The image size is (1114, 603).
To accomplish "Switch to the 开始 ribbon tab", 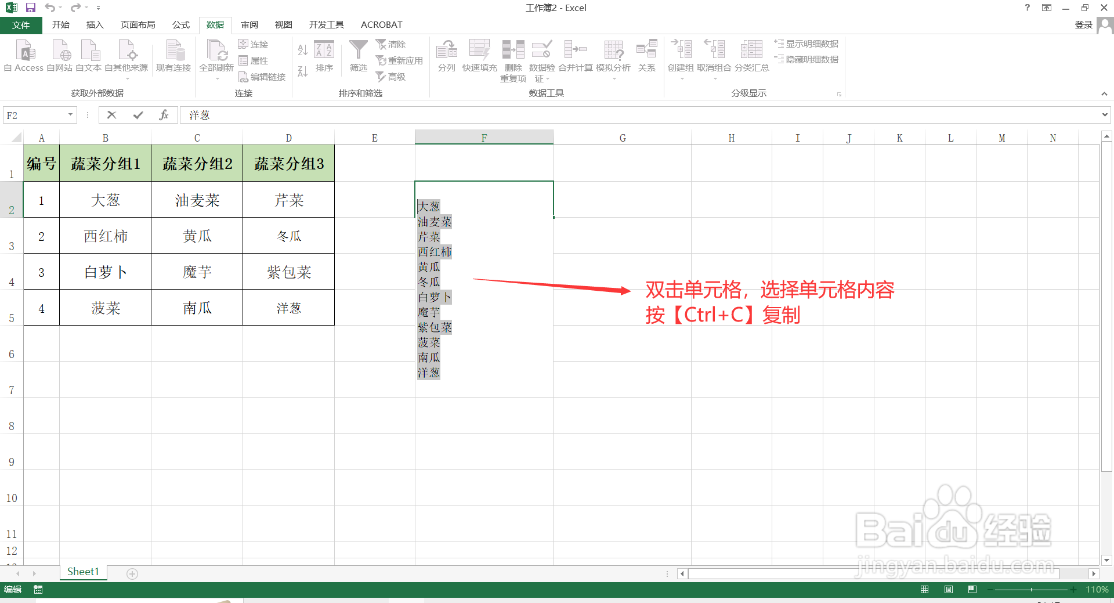I will [60, 24].
